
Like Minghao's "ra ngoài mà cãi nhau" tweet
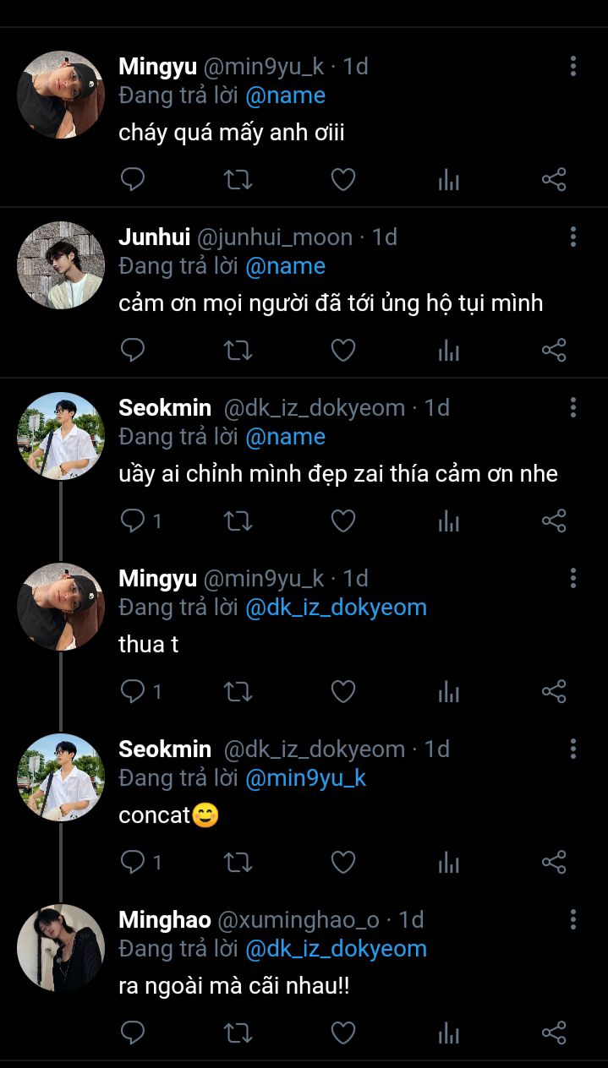(342, 1033)
